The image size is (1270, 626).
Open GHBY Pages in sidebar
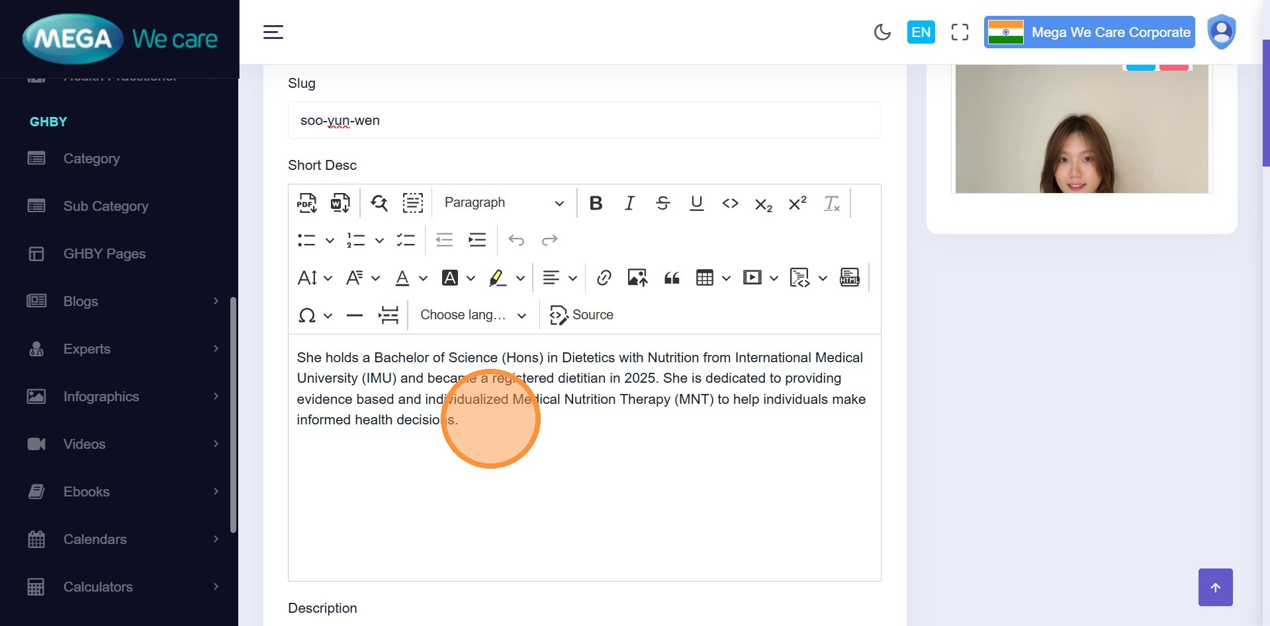(104, 254)
